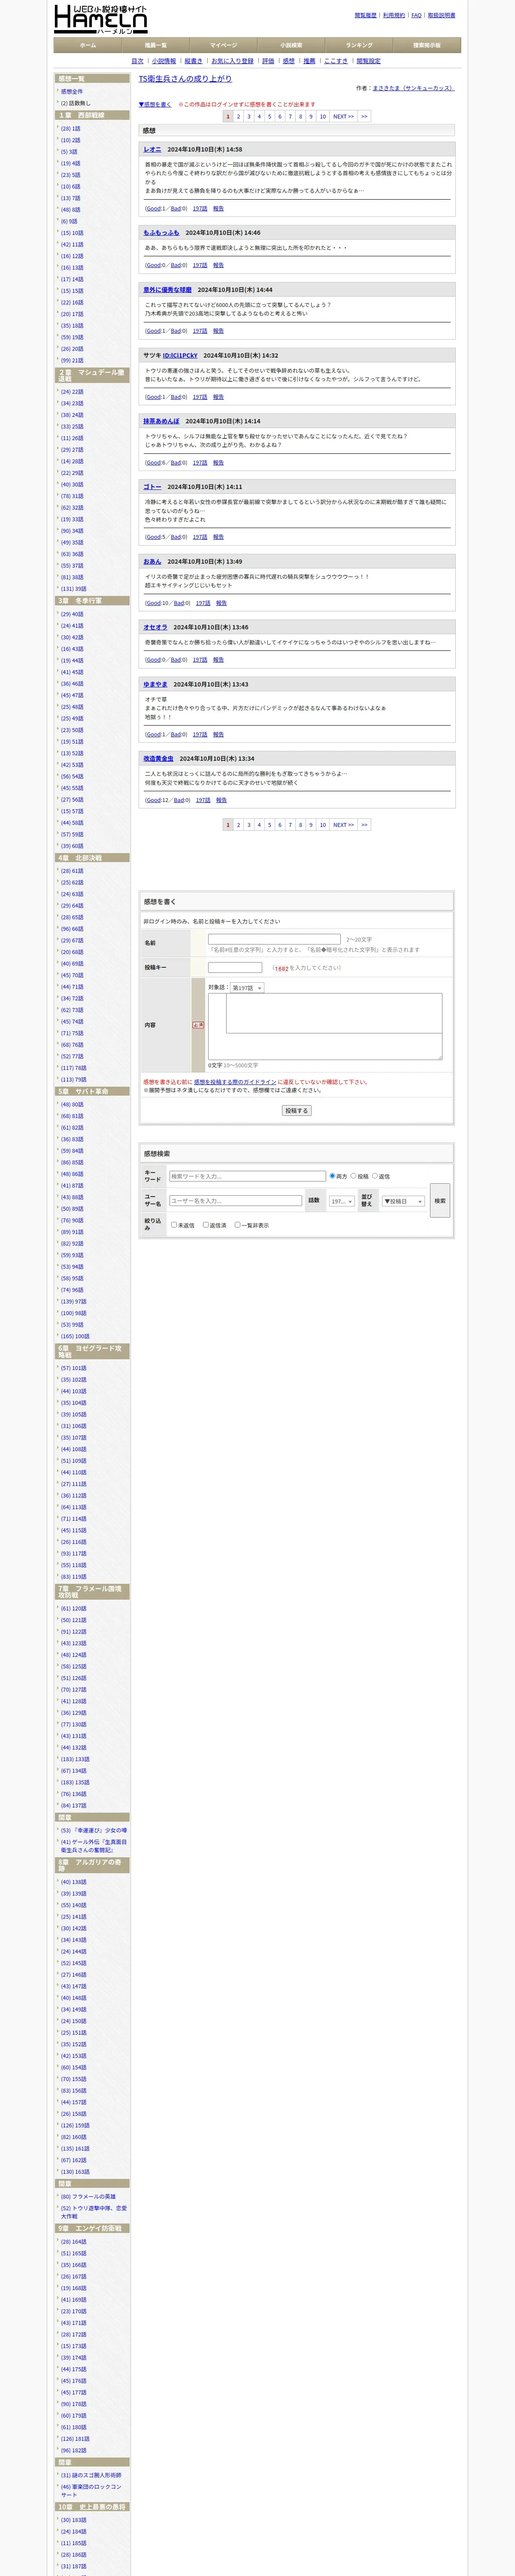Open commenter オセオラ's profile
515x2576 pixels.
click(155, 627)
